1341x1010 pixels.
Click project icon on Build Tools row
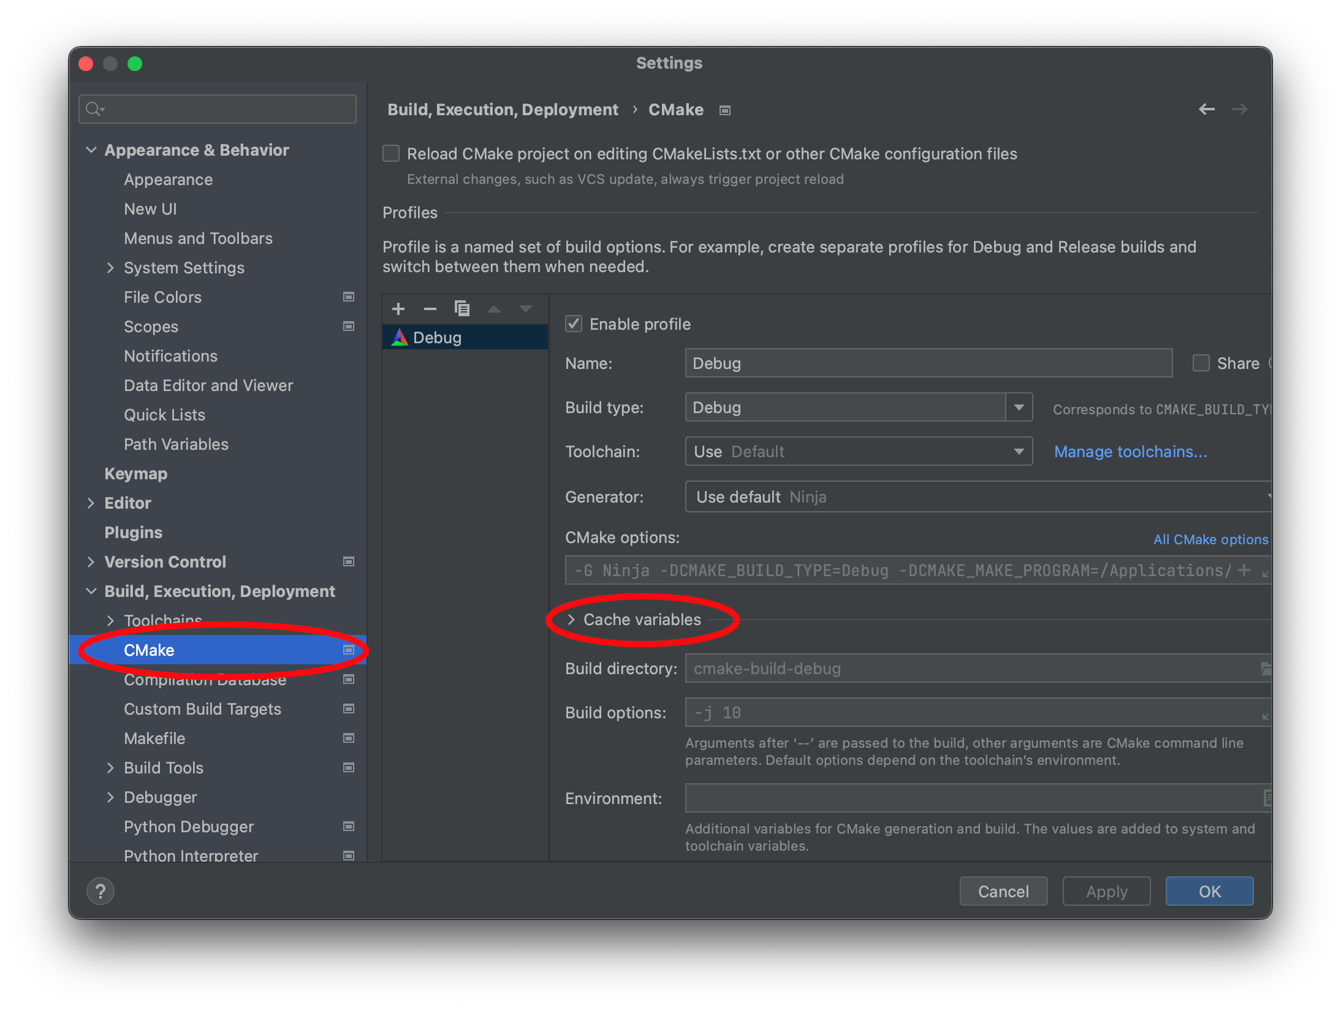click(x=349, y=768)
